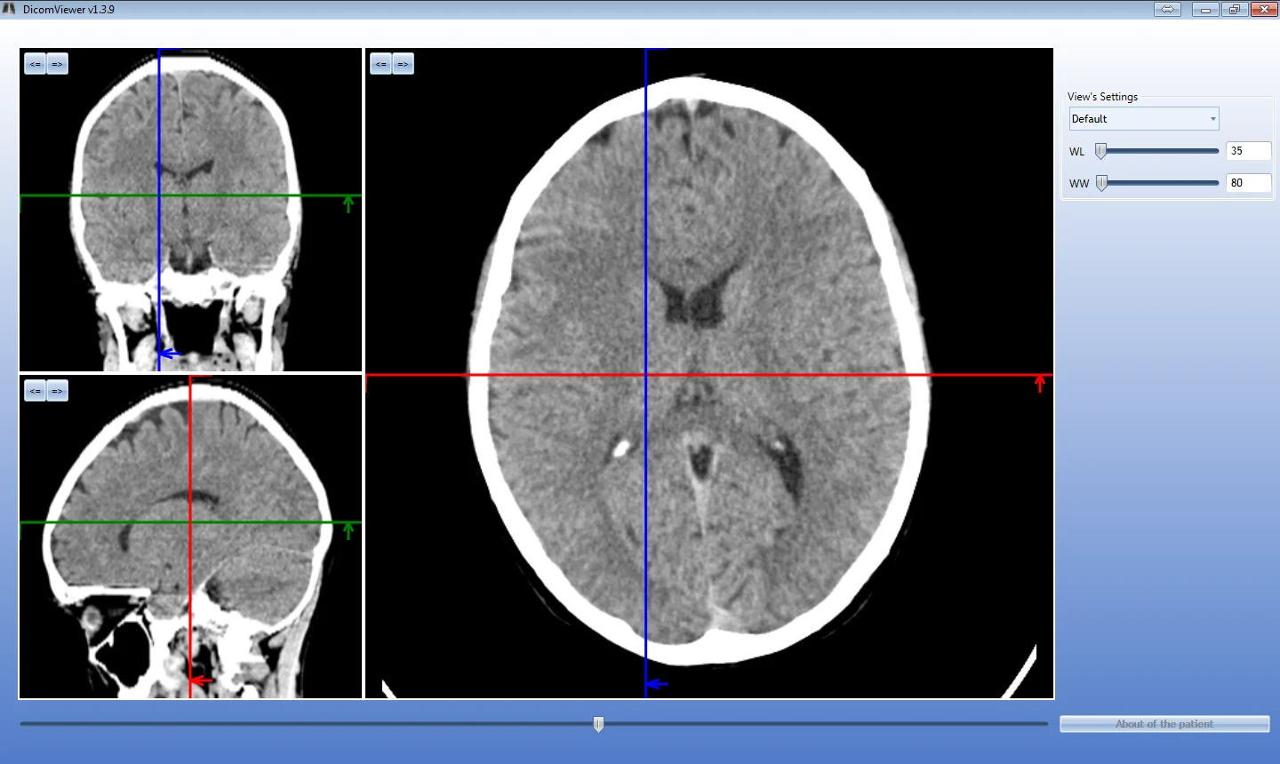Go to previous slice in axial view
This screenshot has width=1280, height=764.
click(381, 64)
